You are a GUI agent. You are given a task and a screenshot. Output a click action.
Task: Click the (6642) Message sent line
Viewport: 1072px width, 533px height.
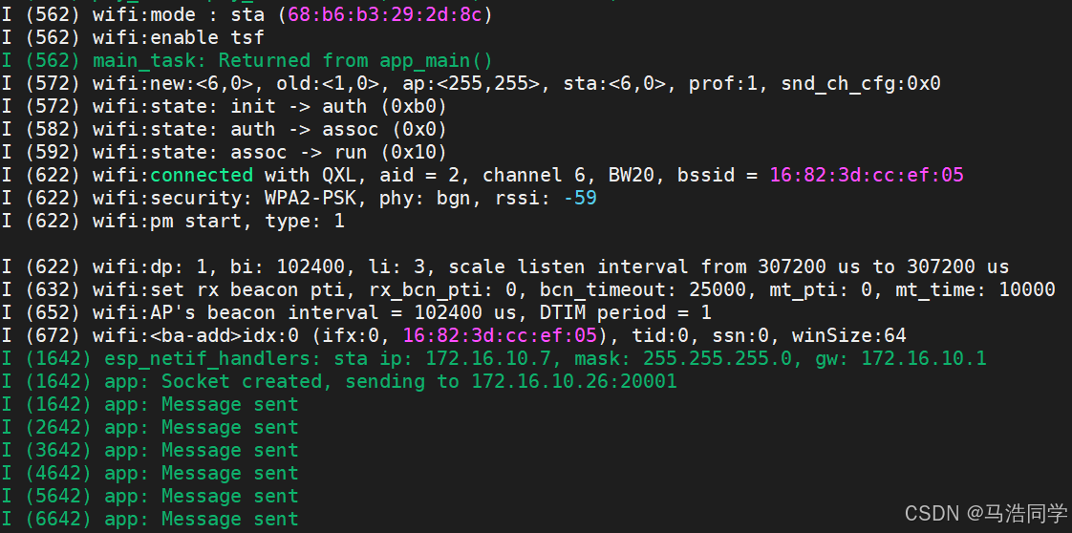(150, 520)
